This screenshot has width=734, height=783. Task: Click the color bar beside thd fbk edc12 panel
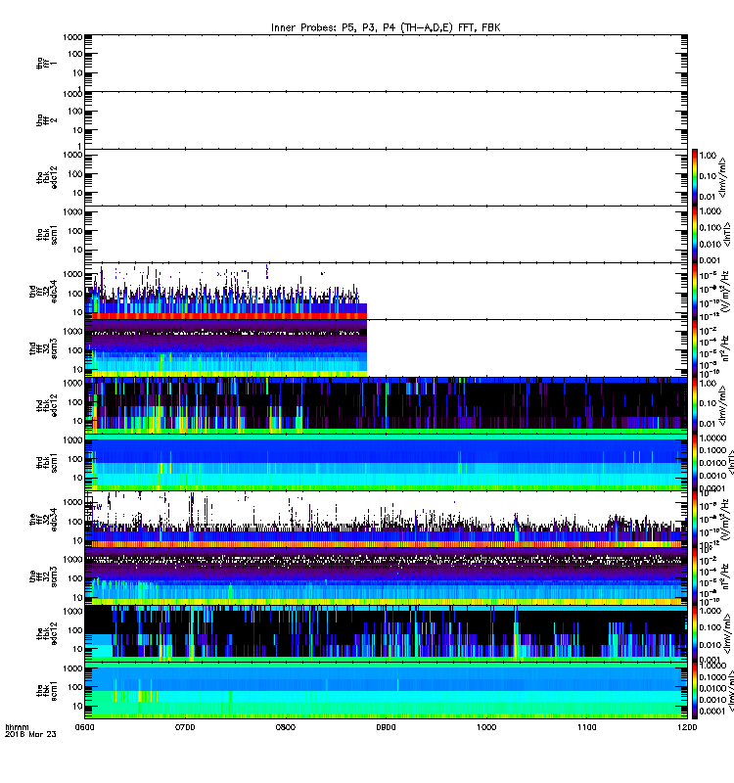tap(695, 405)
